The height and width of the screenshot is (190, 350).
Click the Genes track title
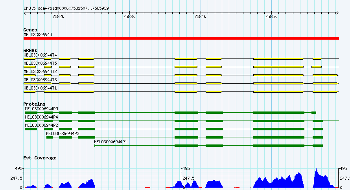tap(30, 30)
